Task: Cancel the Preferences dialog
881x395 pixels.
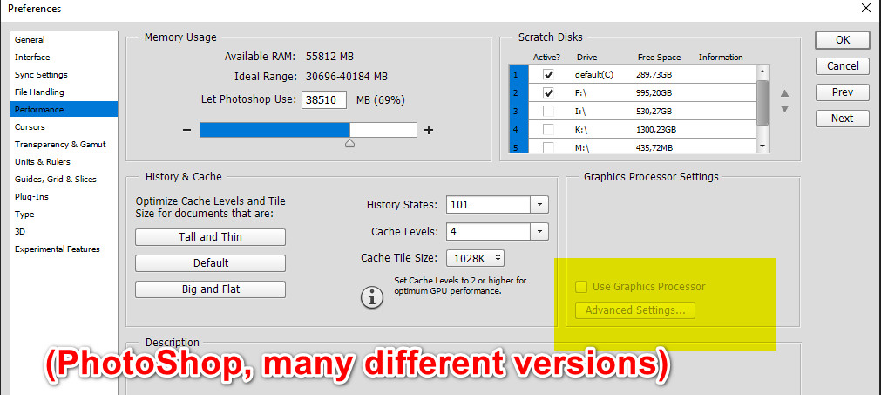Action: coord(843,65)
